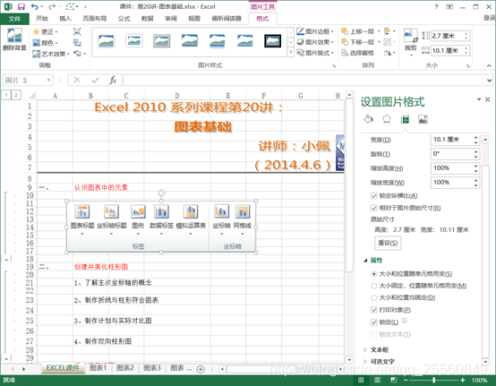Click the Reset (重设) button

tap(388, 243)
